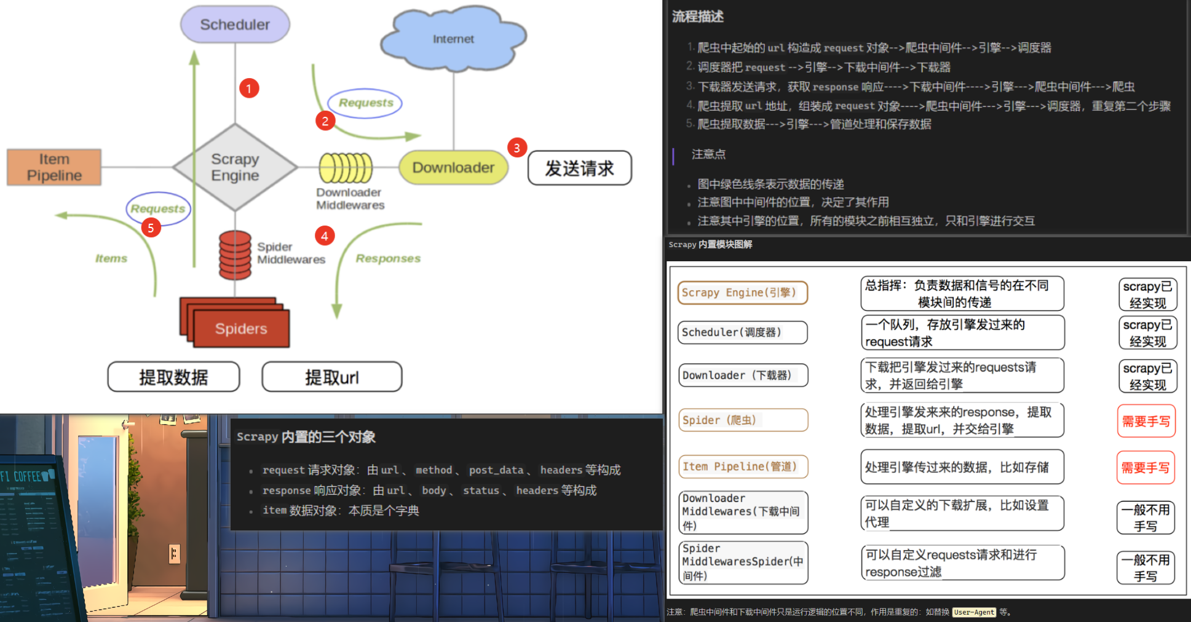Viewport: 1191px width, 622px height.
Task: Click the 提取url label box
Action: pos(332,377)
